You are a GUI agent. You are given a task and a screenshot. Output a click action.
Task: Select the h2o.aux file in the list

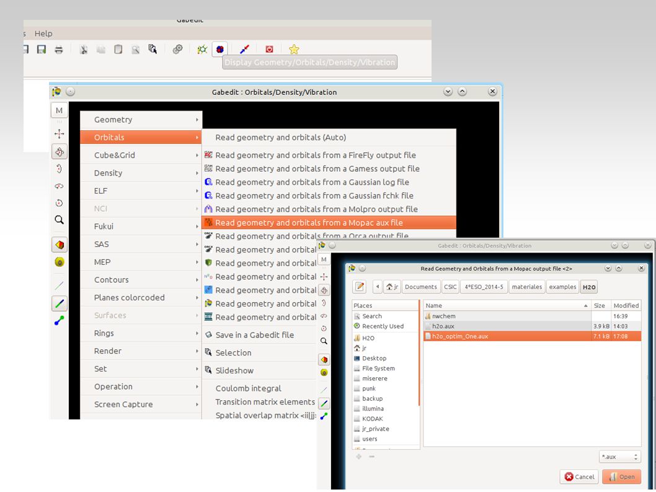[x=532, y=326]
